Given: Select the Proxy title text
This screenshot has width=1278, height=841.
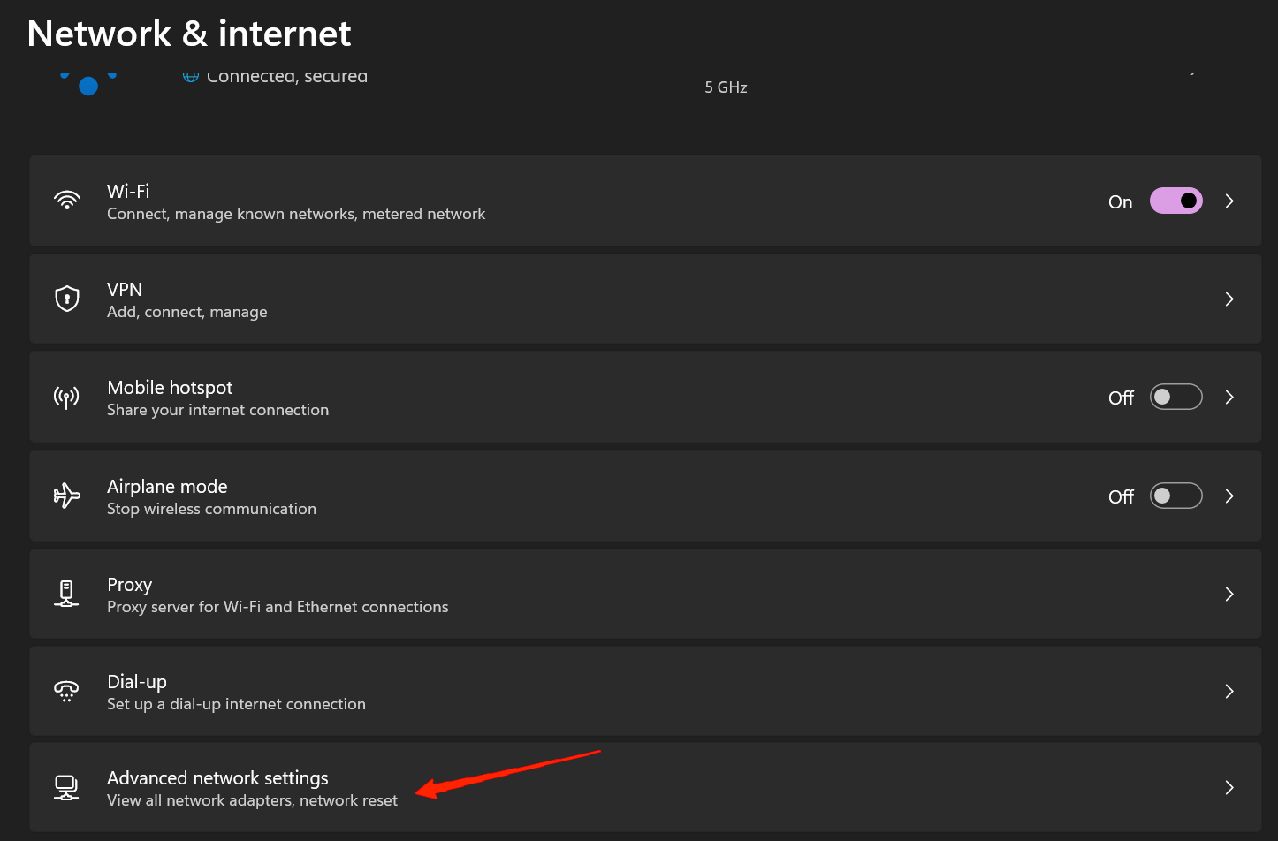Looking at the screenshot, I should (x=130, y=585).
